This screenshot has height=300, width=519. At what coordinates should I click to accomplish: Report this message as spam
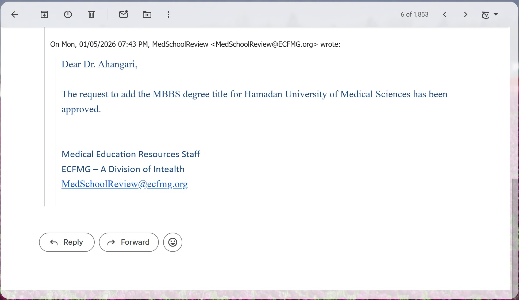[x=68, y=14]
